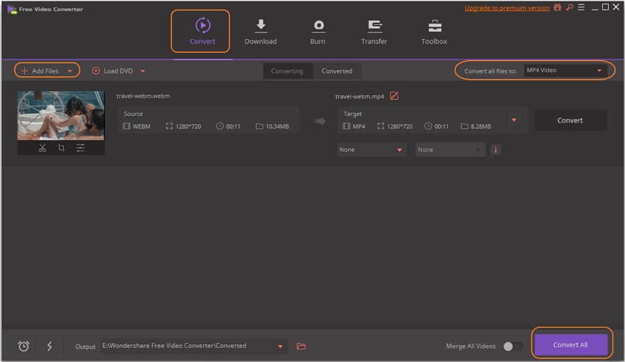Expand the Output folder dropdown arrow
625x362 pixels.
pos(280,347)
